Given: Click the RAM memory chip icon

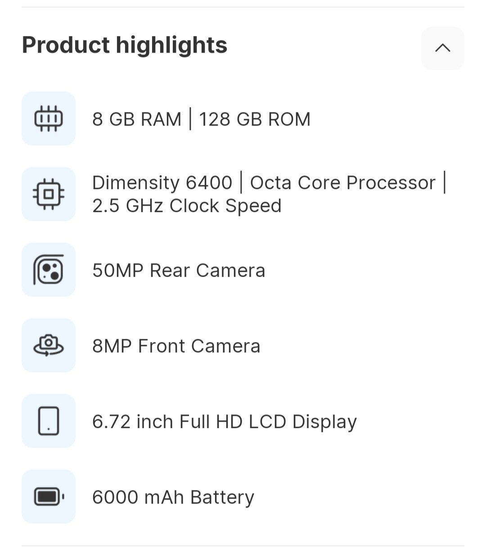Looking at the screenshot, I should tap(49, 119).
